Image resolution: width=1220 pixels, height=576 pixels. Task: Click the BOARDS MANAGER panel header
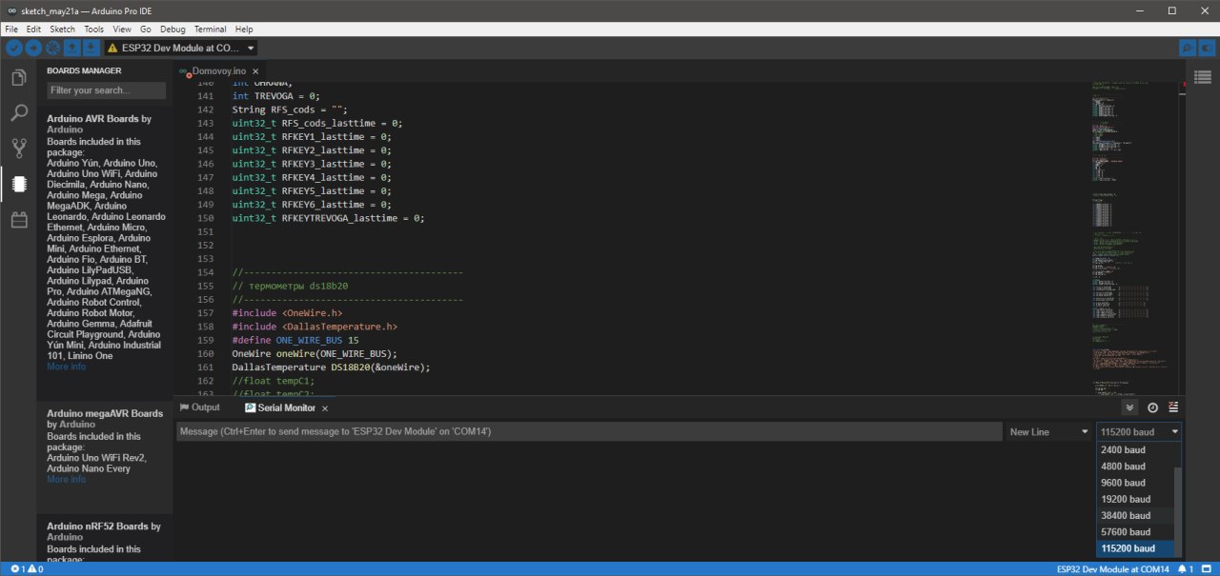(x=84, y=70)
